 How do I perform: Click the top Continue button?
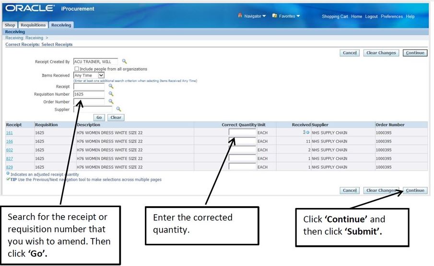pos(415,53)
